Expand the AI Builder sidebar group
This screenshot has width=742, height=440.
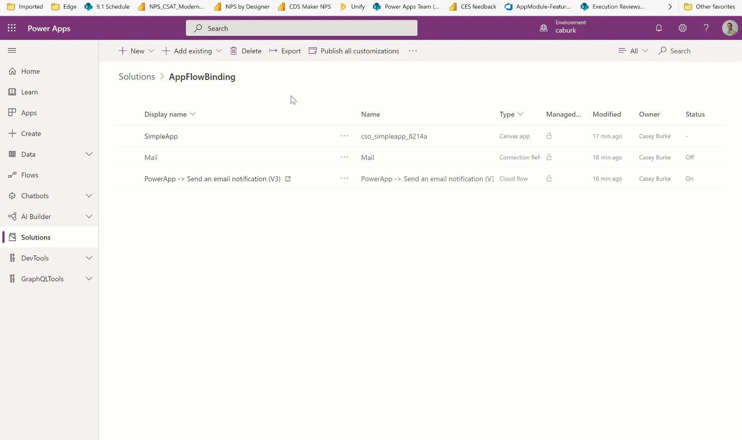coord(89,216)
